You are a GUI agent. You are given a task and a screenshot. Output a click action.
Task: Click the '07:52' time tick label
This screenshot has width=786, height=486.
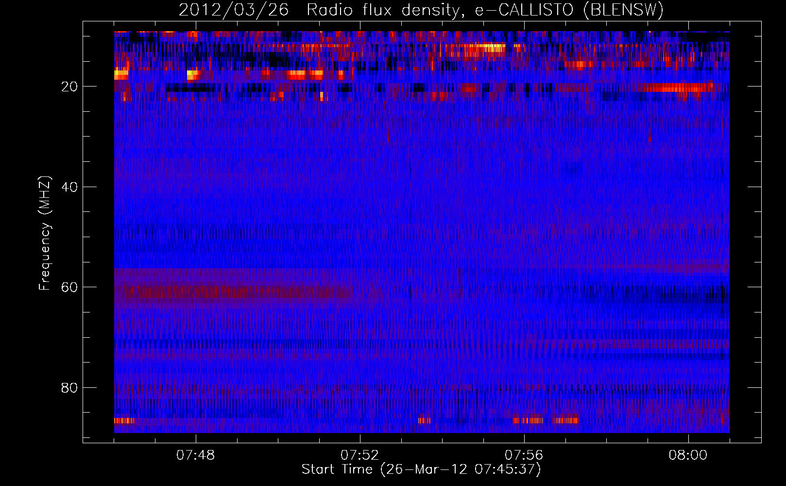click(x=360, y=455)
